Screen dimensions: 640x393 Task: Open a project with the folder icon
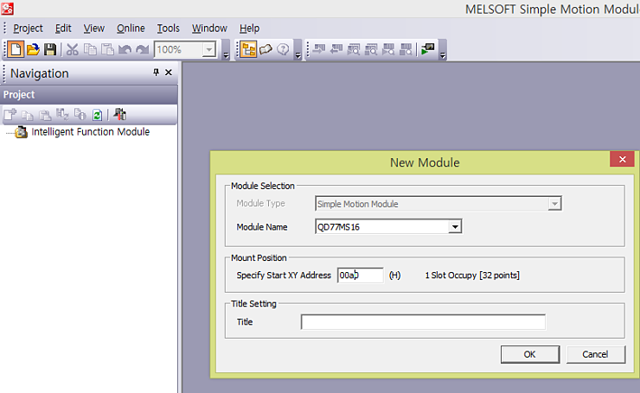[x=33, y=50]
